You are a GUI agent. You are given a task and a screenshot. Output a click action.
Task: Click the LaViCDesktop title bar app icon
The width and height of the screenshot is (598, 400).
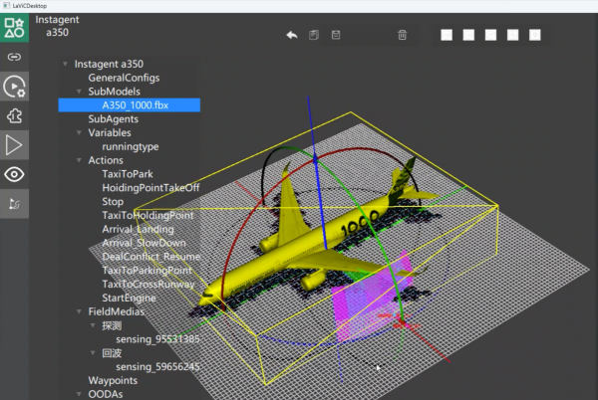(6, 5)
